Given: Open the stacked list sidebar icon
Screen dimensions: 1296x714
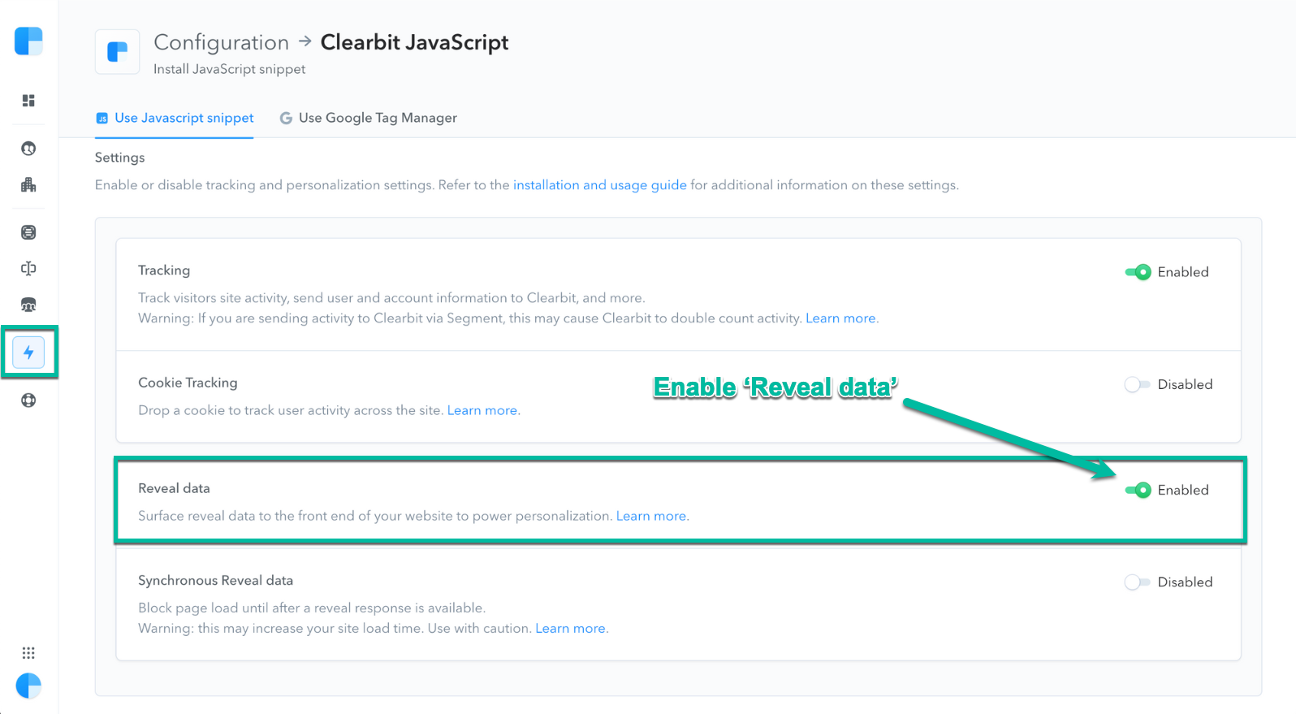Looking at the screenshot, I should (28, 232).
